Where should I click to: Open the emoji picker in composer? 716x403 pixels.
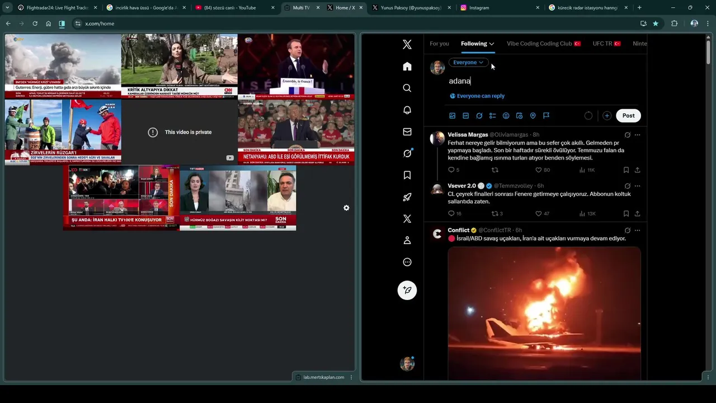point(506,116)
